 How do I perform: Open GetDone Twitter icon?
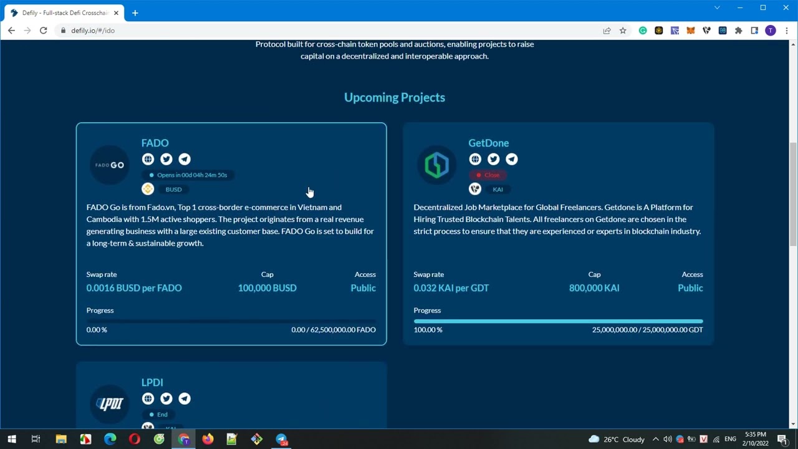[x=493, y=159]
